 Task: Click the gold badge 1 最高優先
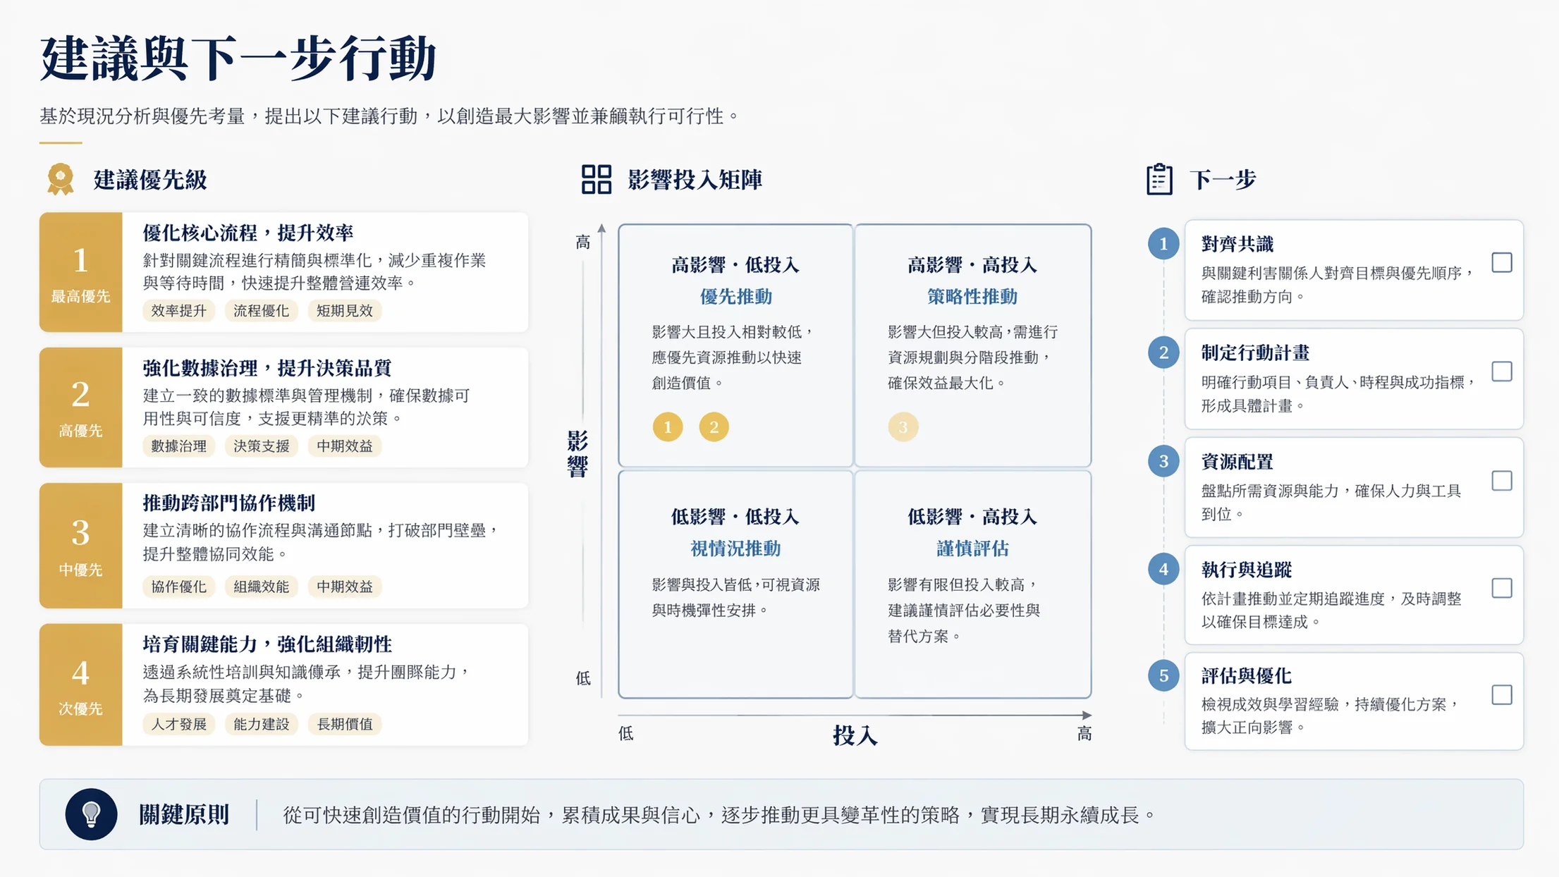coord(80,272)
